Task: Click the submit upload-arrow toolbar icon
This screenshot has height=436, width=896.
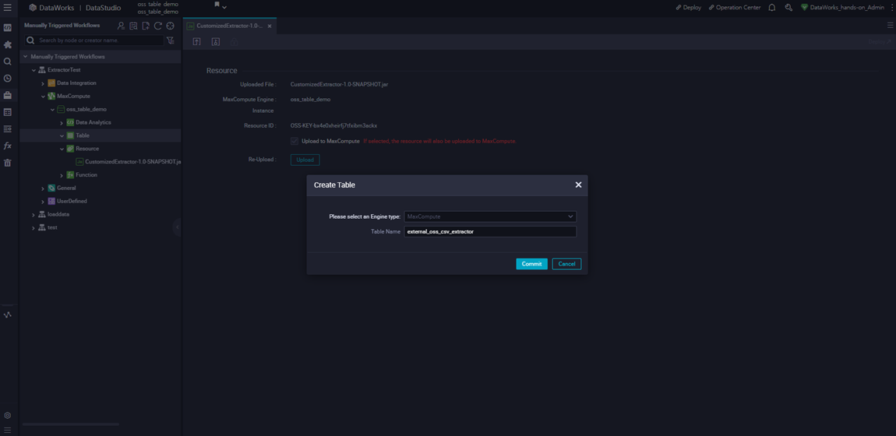Action: (196, 42)
